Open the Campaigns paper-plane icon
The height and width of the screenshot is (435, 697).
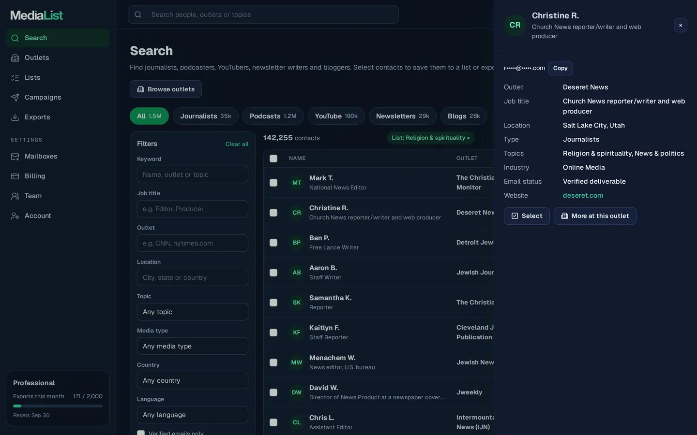point(15,97)
